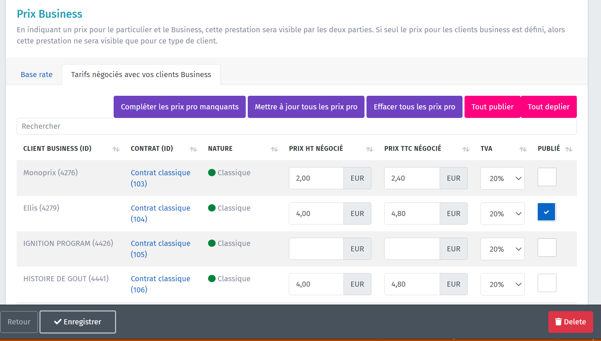Open TVA dropdown for Monoprix row
This screenshot has height=341, width=601.
(502, 178)
